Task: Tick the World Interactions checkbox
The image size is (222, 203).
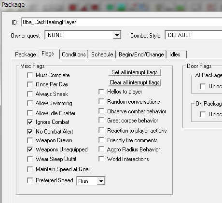Action: point(101,159)
